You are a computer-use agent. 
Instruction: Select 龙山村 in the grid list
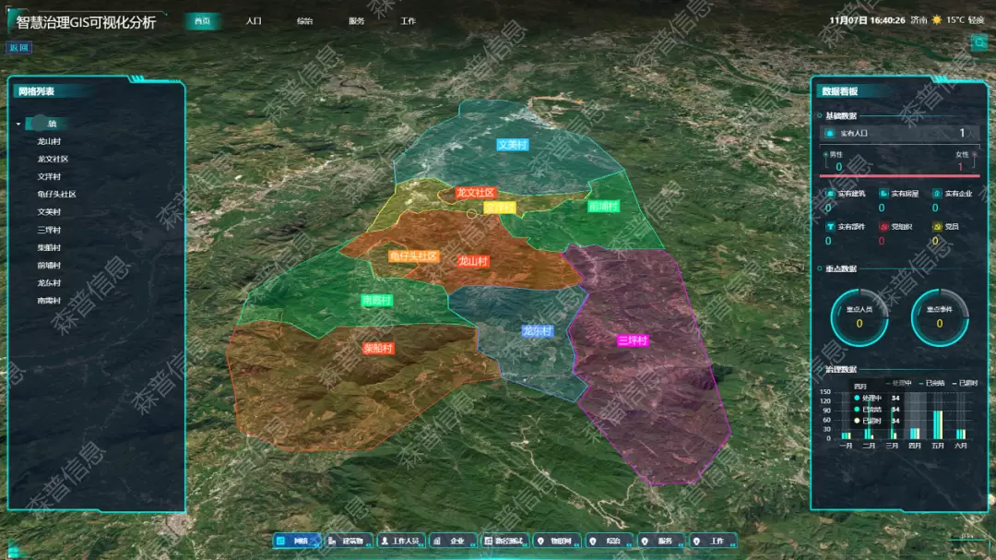[49, 141]
